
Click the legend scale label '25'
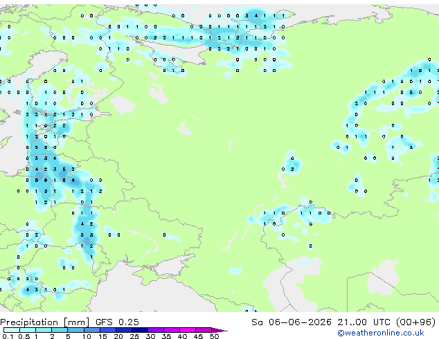coord(134,336)
